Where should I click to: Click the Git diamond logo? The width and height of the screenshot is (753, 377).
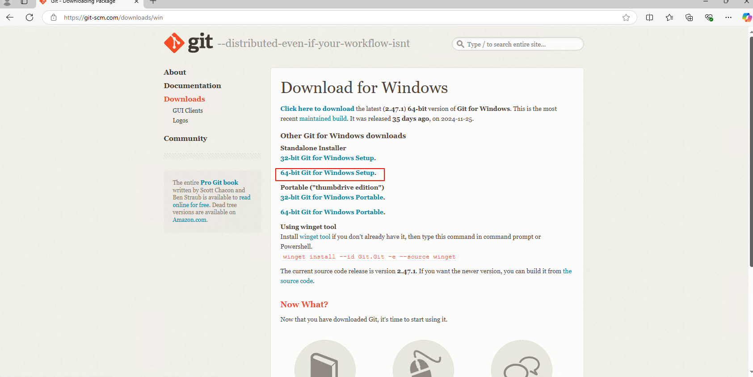tap(174, 43)
